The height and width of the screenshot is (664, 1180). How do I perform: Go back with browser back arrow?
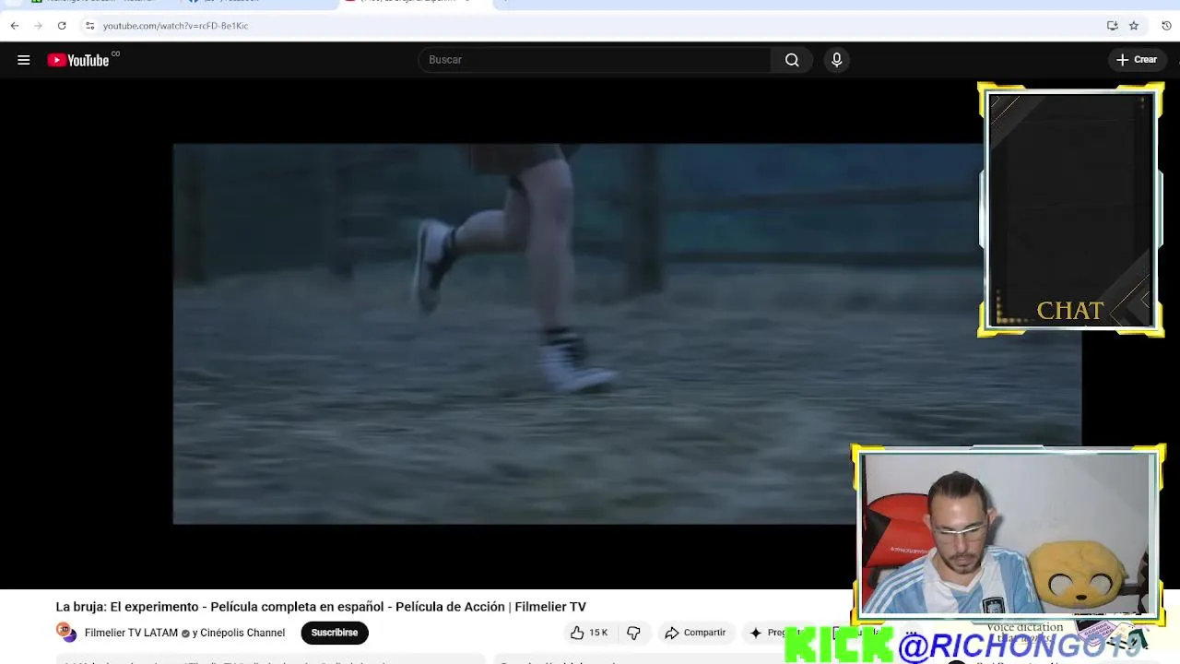click(x=15, y=26)
